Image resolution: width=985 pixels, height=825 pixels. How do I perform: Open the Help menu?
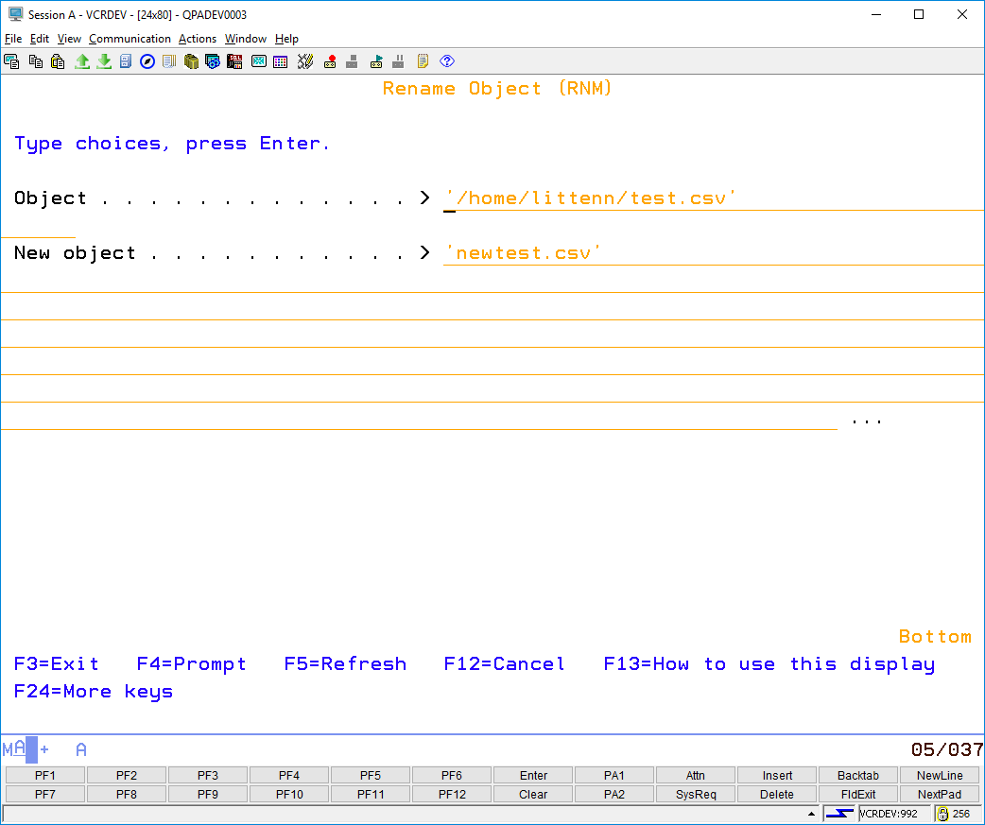(x=286, y=39)
